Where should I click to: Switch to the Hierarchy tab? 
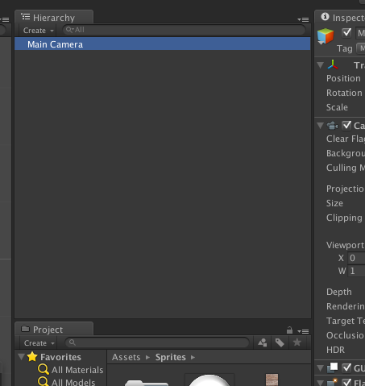[x=54, y=18]
